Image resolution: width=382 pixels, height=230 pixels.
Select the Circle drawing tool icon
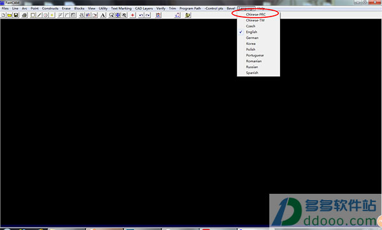(x=46, y=15)
